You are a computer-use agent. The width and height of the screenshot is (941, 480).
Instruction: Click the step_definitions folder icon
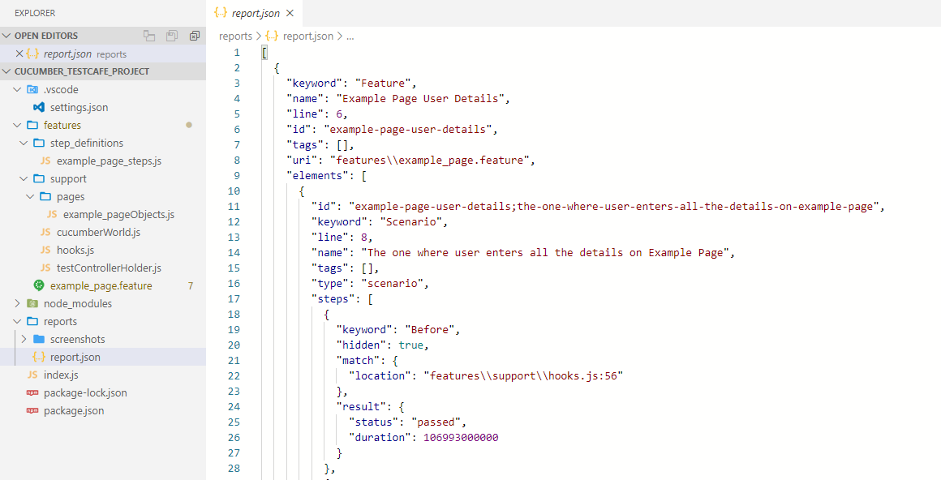click(39, 144)
